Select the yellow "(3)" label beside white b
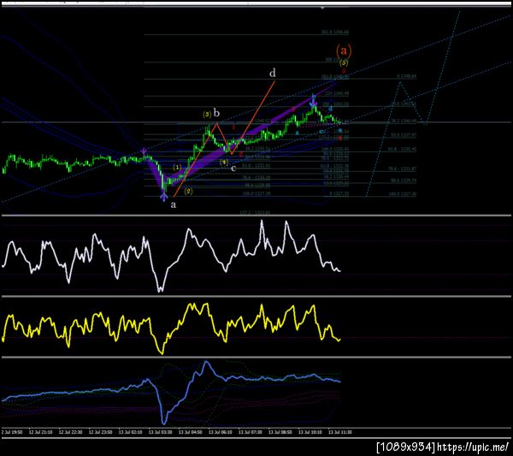 207,115
